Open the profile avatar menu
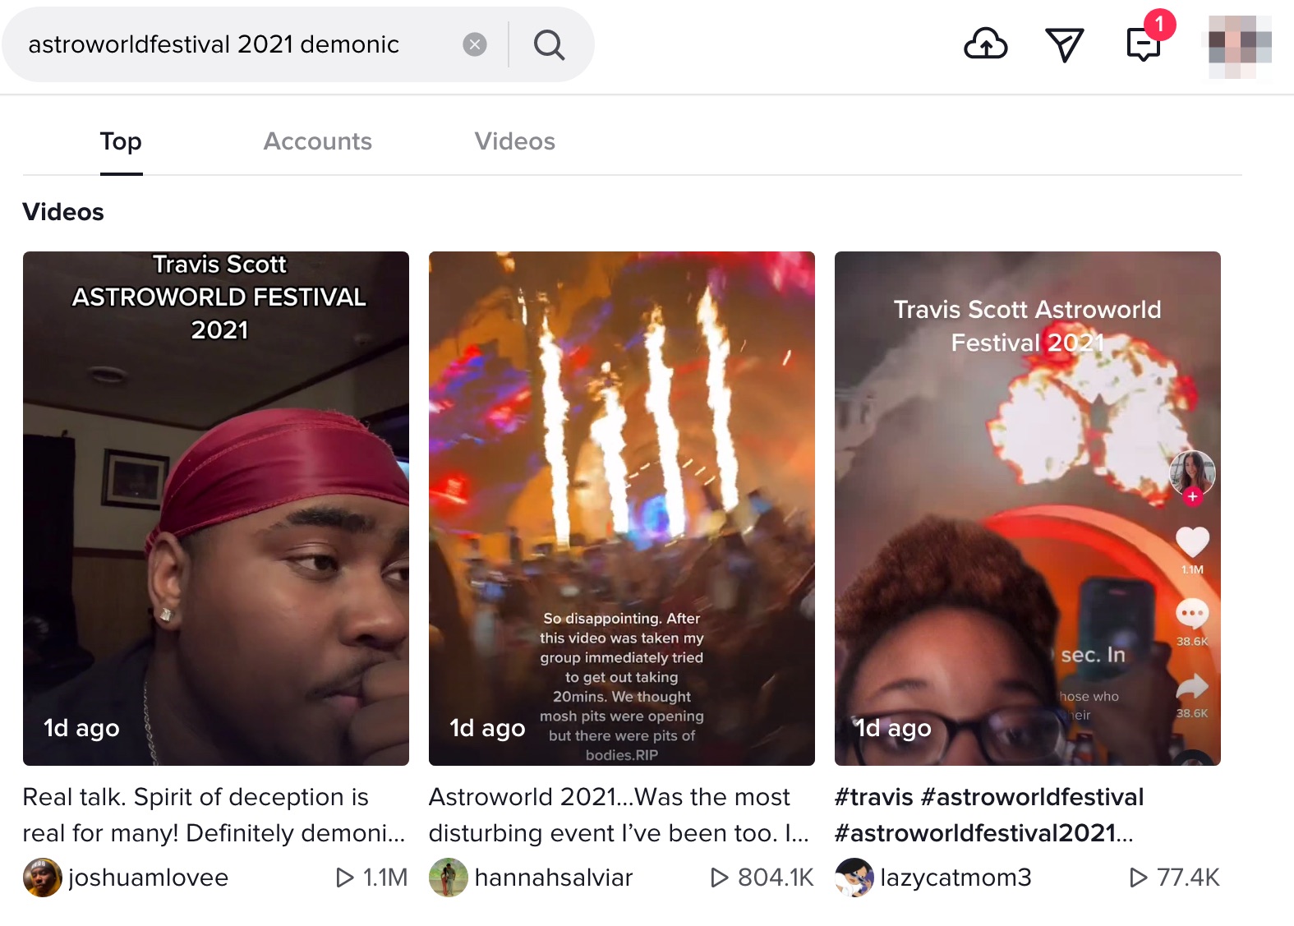This screenshot has height=926, width=1294. (1240, 47)
